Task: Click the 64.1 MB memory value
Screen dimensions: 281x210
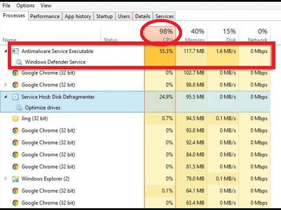Action: tap(195, 191)
